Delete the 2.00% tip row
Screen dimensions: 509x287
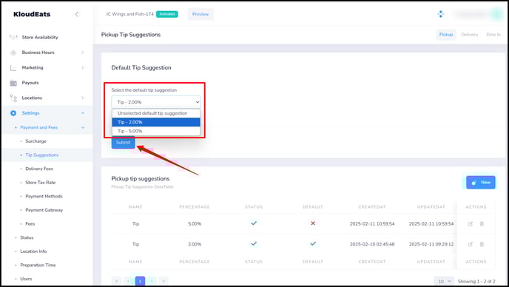pyautogui.click(x=482, y=244)
